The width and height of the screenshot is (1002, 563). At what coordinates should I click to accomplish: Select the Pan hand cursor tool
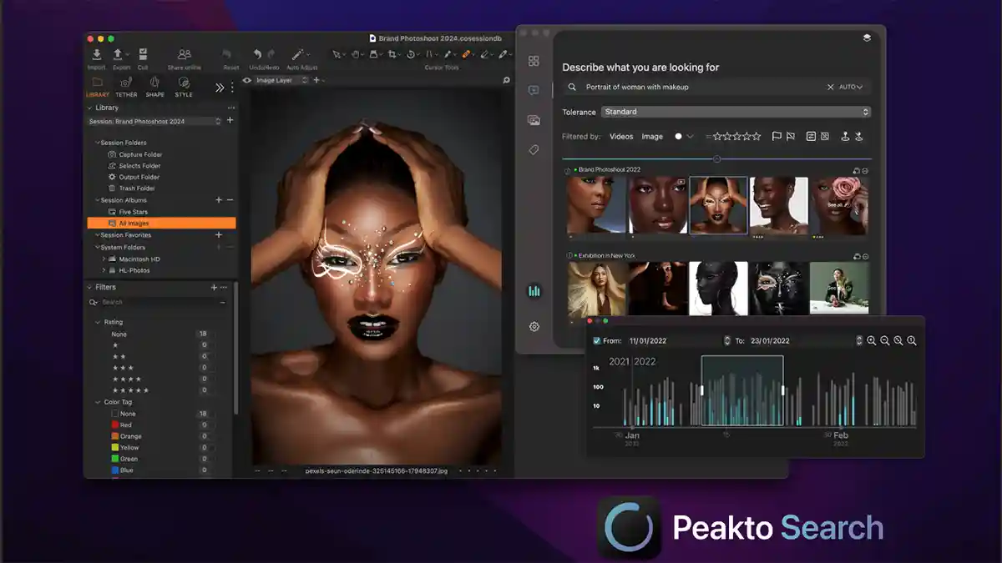[x=355, y=55]
